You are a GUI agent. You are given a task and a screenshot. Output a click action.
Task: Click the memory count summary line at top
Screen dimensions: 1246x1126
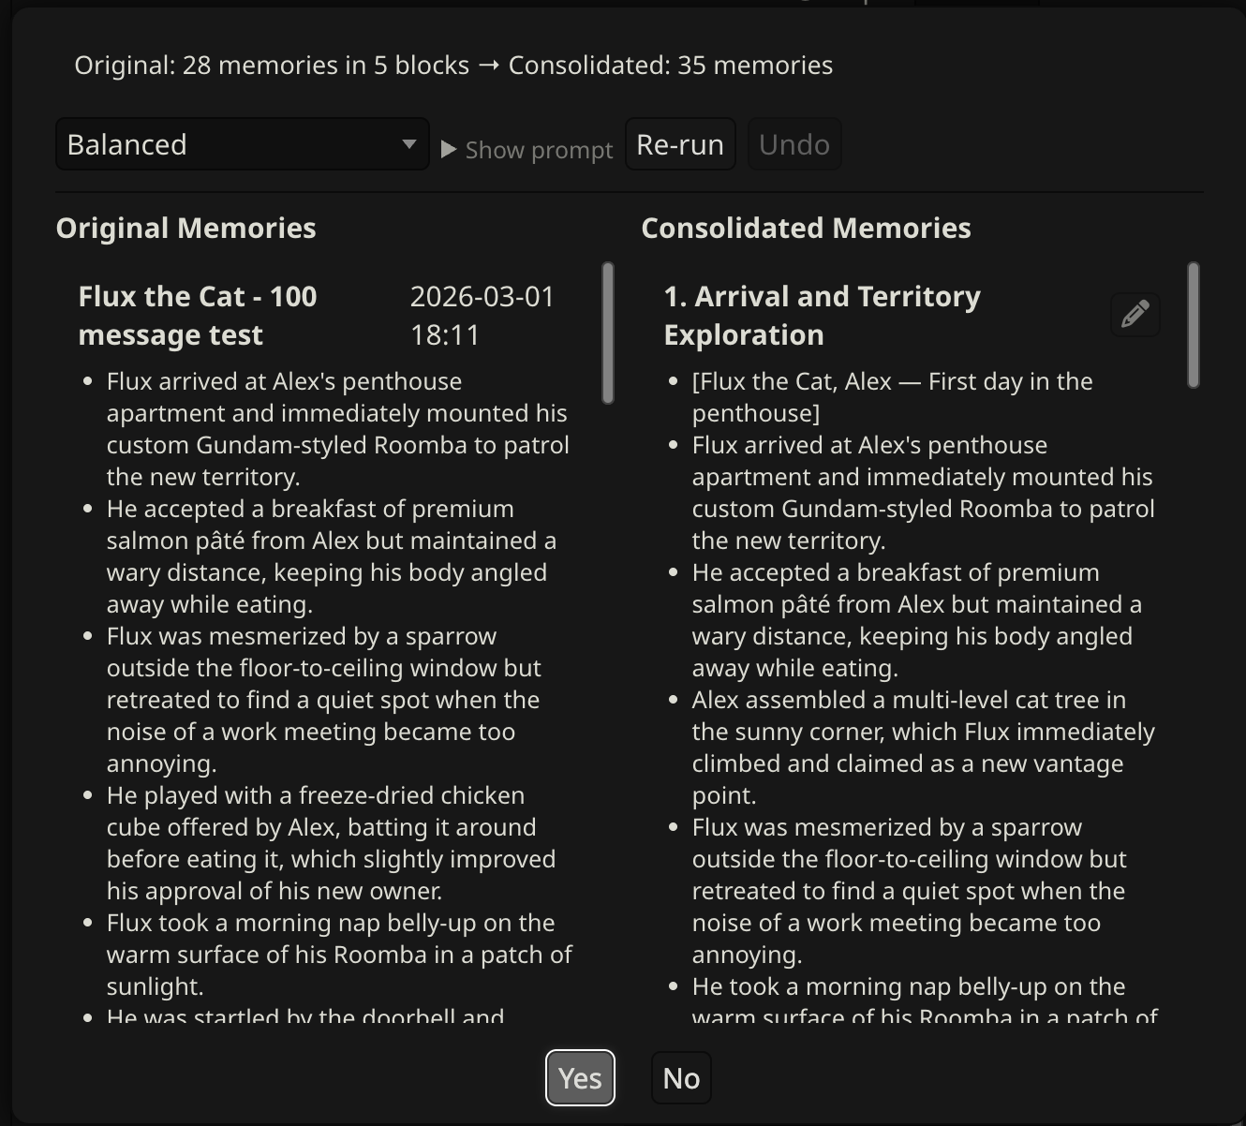[x=453, y=65]
